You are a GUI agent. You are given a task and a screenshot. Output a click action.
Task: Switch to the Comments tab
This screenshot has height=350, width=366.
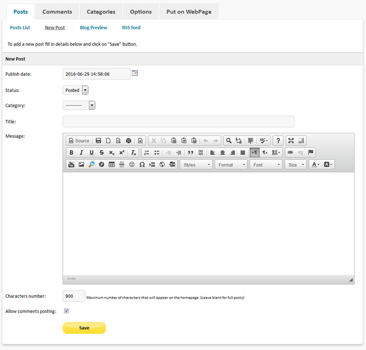click(57, 12)
